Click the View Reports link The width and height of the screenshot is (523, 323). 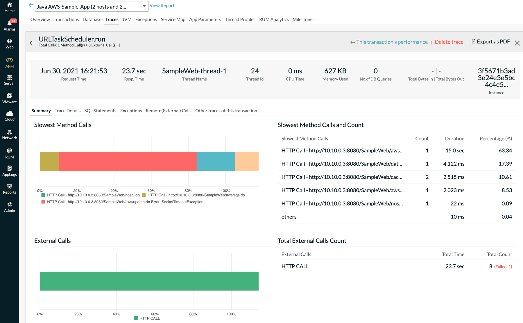coord(163,5)
